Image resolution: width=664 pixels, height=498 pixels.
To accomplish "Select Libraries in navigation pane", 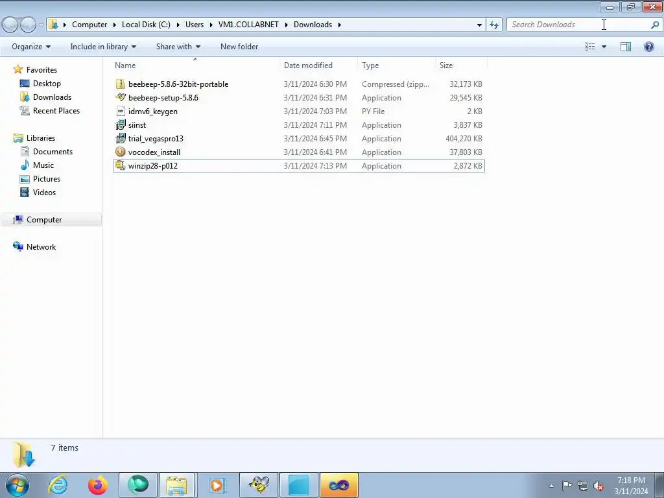I will tap(41, 138).
